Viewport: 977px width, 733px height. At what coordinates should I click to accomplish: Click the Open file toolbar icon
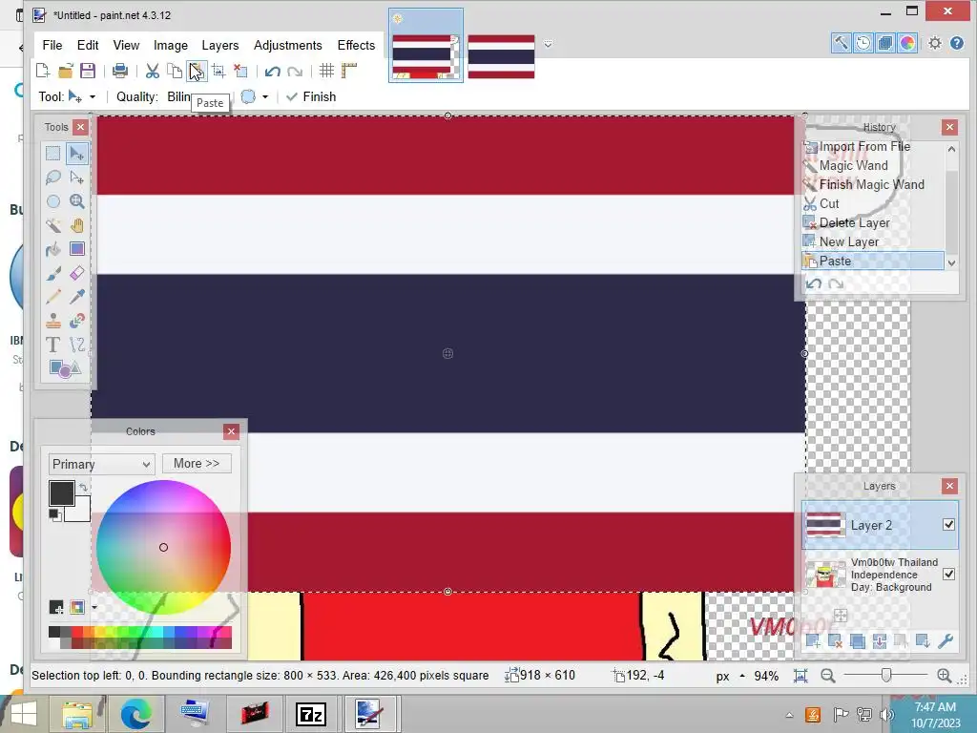(x=66, y=71)
